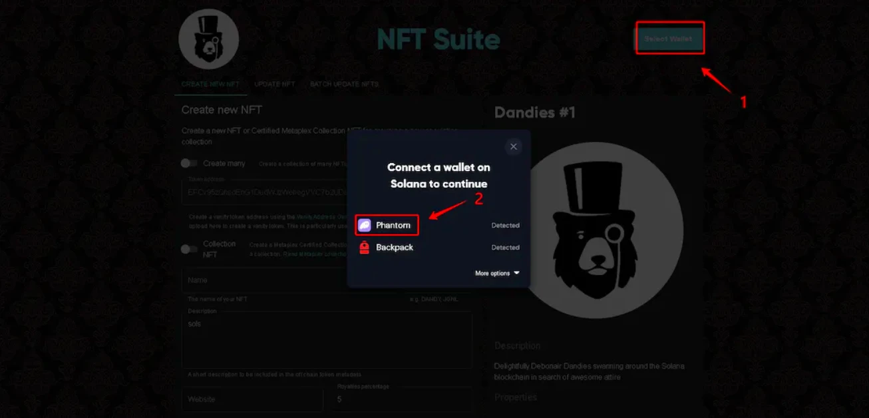Click Detected label next to Phantom

[x=506, y=226]
